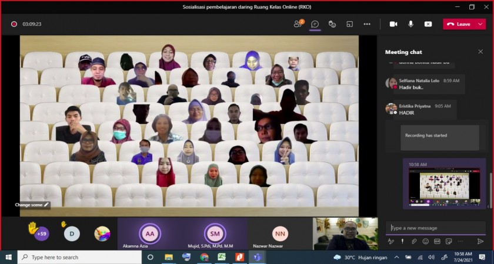The height and width of the screenshot is (264, 494).
Task: Insert a GIF into the chat
Action: pos(437,241)
